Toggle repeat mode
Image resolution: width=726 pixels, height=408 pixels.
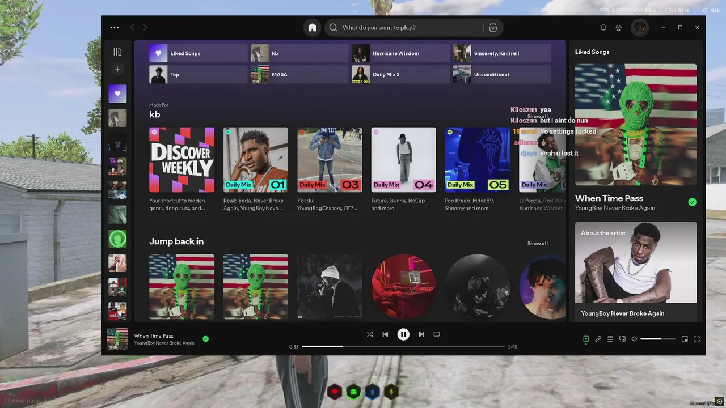click(x=437, y=334)
